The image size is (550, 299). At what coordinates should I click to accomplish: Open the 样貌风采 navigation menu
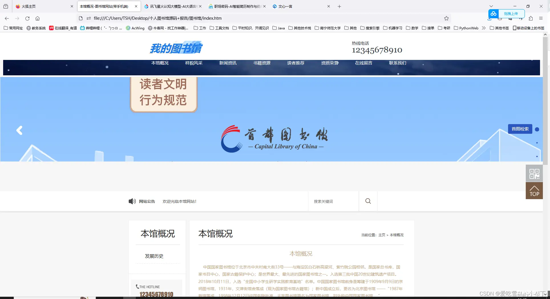coord(194,63)
